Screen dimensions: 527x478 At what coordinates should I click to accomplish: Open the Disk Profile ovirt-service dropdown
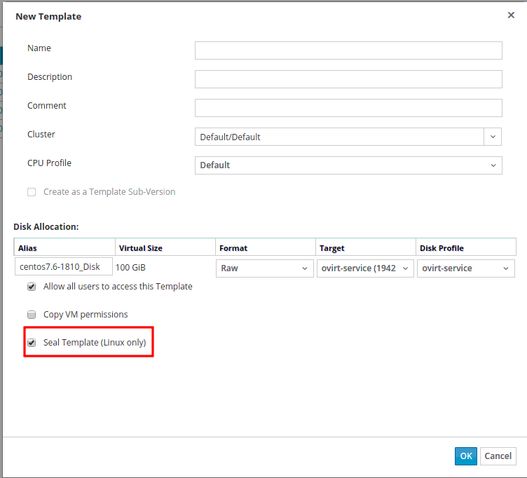point(465,268)
